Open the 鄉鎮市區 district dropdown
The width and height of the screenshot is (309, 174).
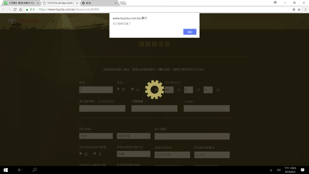(133, 136)
